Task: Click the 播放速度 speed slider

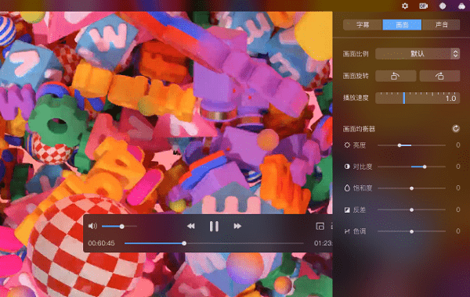Action: [418, 98]
